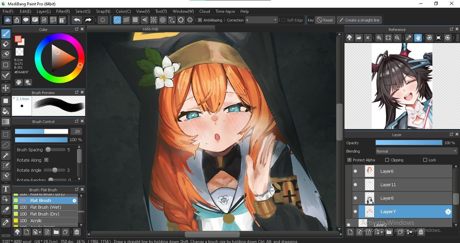Enable the Lock checkbox for layer
The height and width of the screenshot is (243, 460).
pyautogui.click(x=425, y=160)
